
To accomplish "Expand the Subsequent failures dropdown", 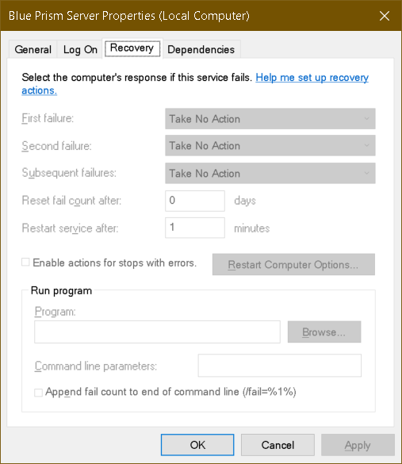I will point(270,173).
